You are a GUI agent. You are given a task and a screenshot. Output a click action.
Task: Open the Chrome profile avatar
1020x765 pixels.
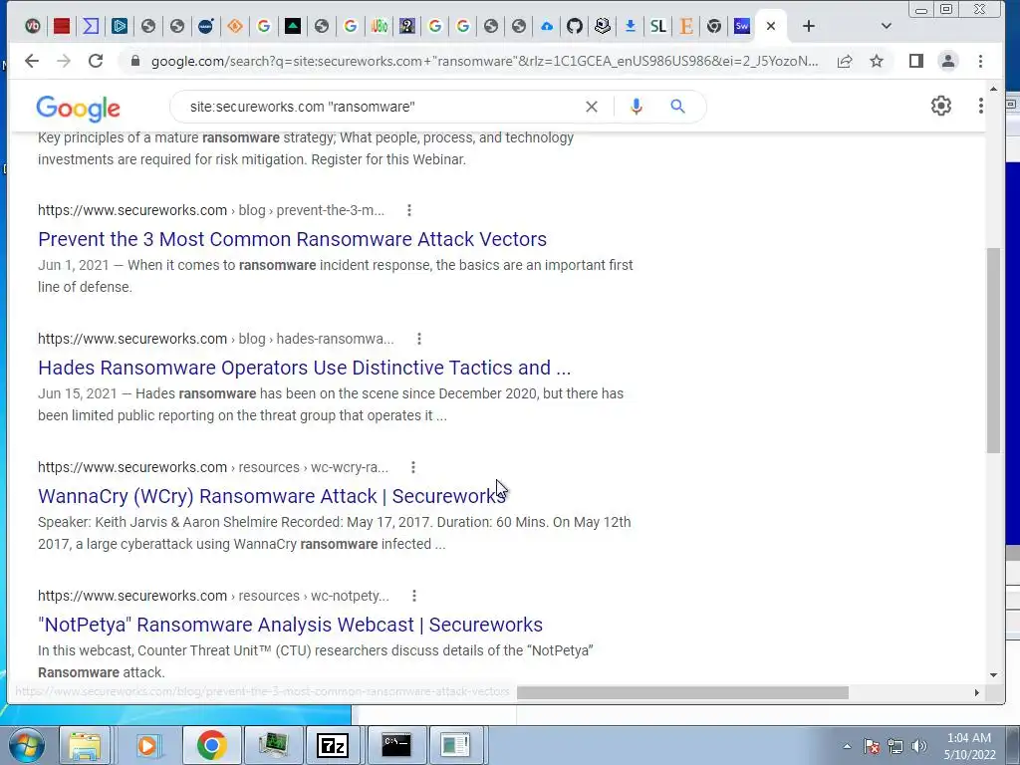948,61
